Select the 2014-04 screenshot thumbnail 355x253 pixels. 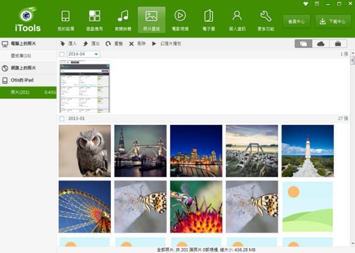tap(85, 87)
